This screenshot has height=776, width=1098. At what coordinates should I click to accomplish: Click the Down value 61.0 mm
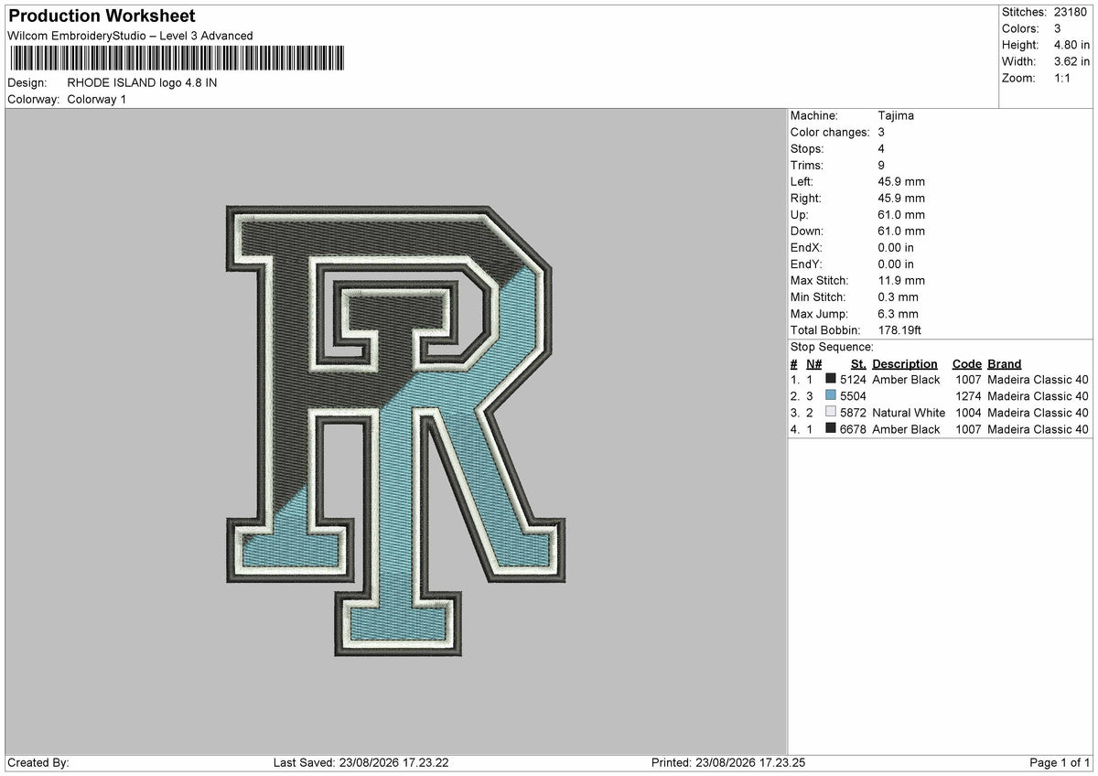click(901, 231)
